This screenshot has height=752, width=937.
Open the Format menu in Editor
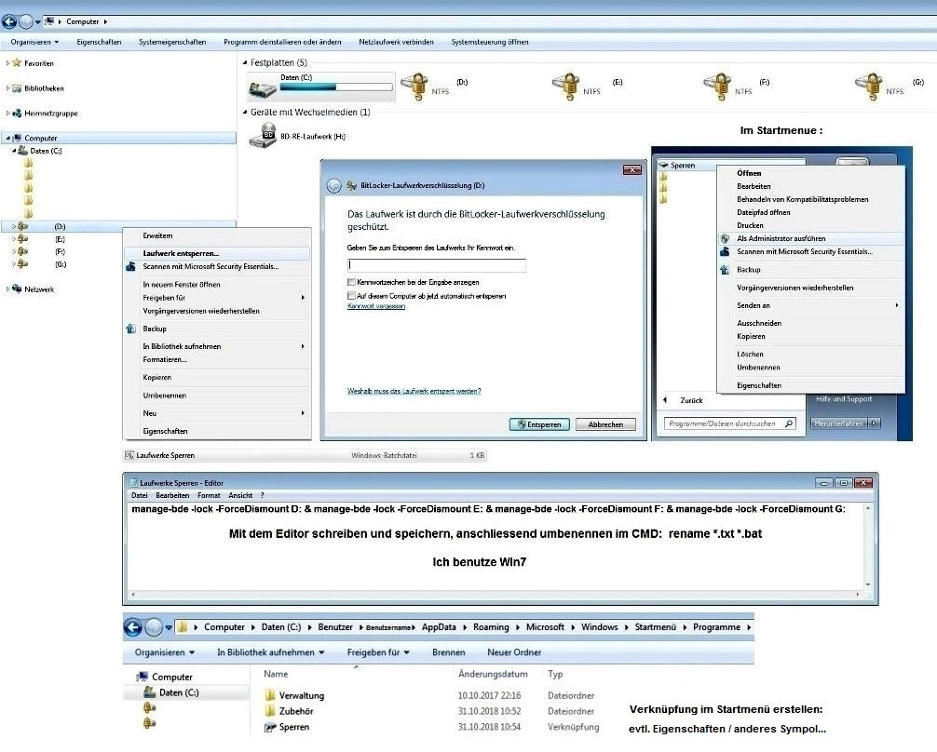click(209, 495)
